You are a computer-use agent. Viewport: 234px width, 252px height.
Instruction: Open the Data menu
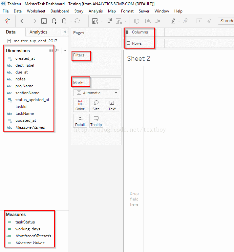pyautogui.click(x=18, y=11)
